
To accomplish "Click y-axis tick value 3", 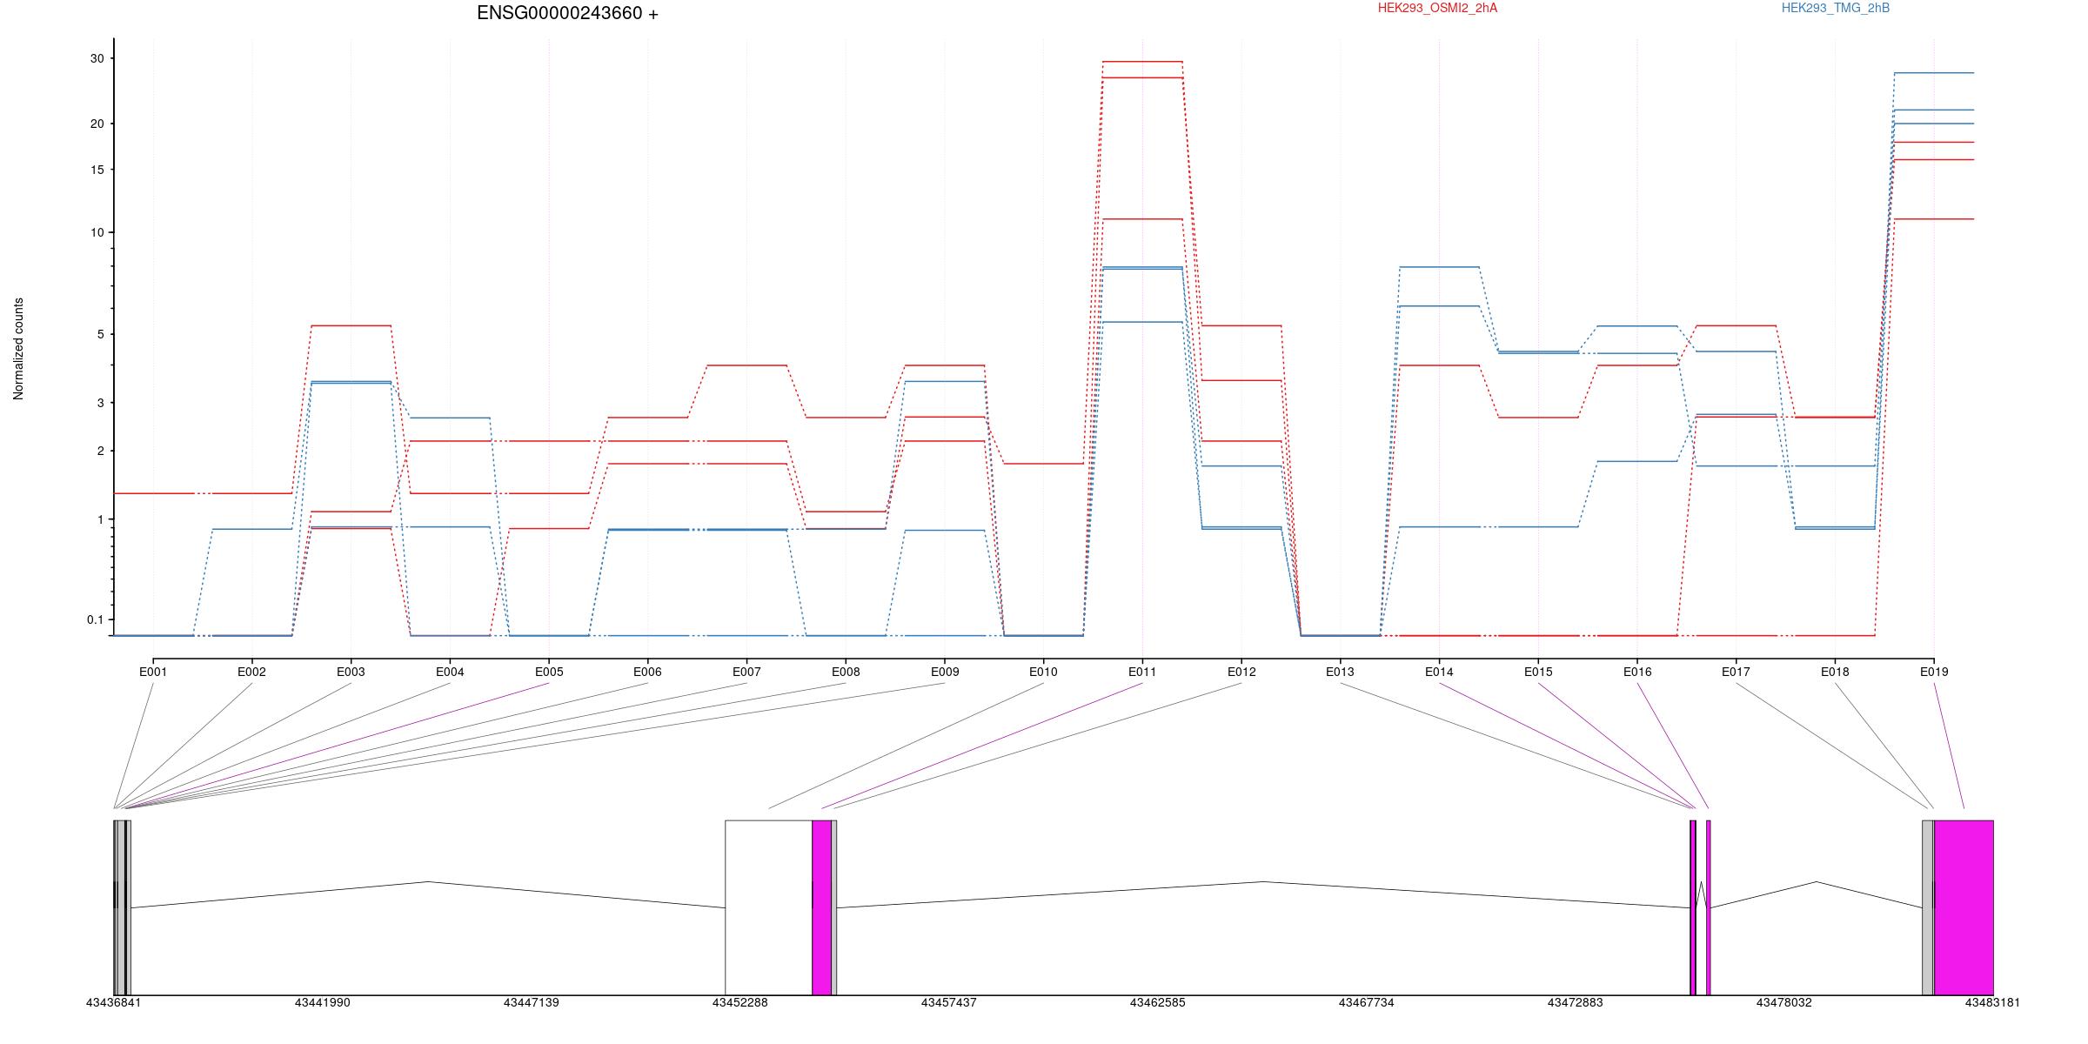I will pyautogui.click(x=100, y=403).
